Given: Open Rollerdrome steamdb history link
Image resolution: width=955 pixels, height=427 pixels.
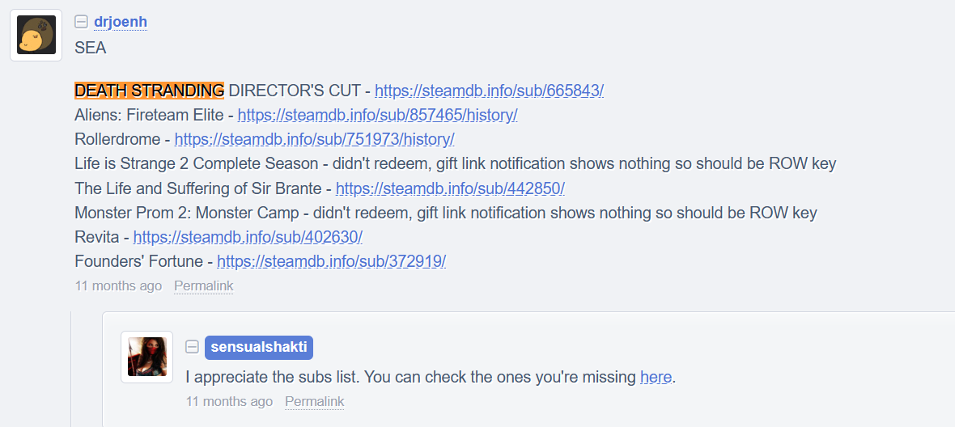Looking at the screenshot, I should pyautogui.click(x=314, y=139).
